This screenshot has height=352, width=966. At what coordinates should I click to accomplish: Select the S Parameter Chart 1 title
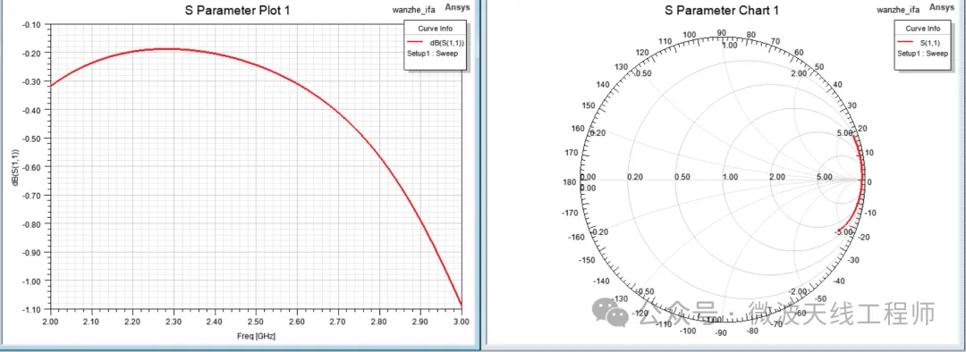722,11
